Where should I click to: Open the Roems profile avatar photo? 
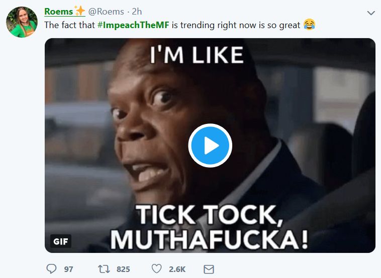point(21,23)
